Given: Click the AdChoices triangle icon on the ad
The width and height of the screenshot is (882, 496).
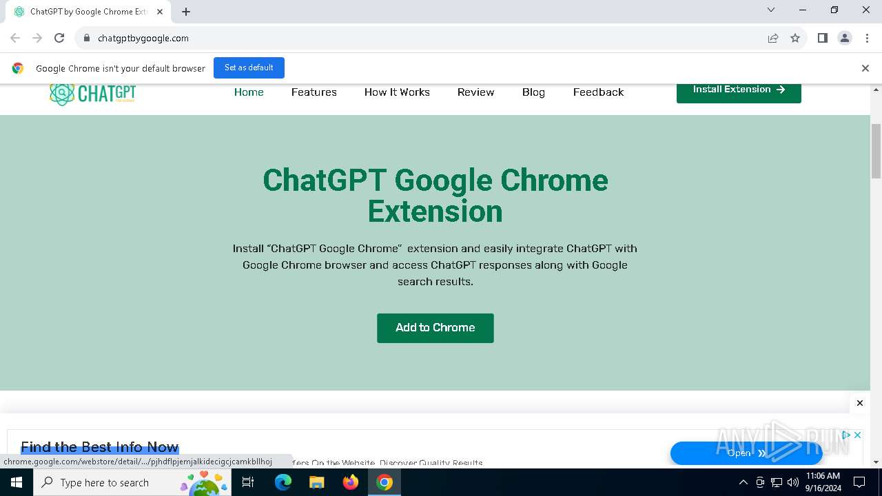Looking at the screenshot, I should click(846, 435).
